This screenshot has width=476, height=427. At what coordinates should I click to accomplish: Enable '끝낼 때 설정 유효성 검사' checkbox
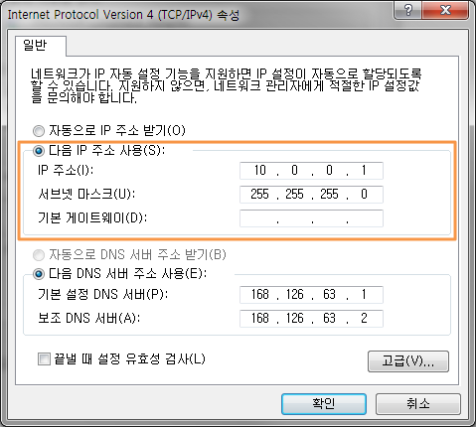[44, 359]
